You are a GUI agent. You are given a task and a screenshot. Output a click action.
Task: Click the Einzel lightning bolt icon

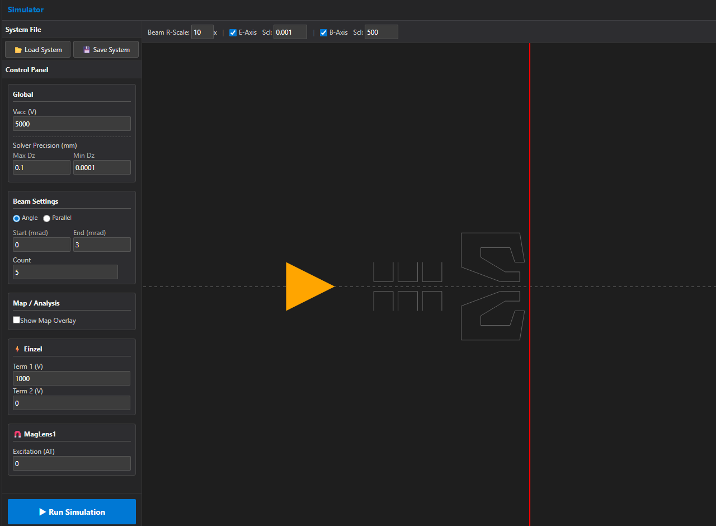(x=17, y=349)
